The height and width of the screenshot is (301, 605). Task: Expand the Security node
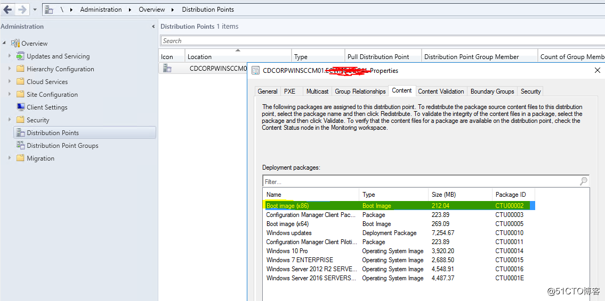10,120
